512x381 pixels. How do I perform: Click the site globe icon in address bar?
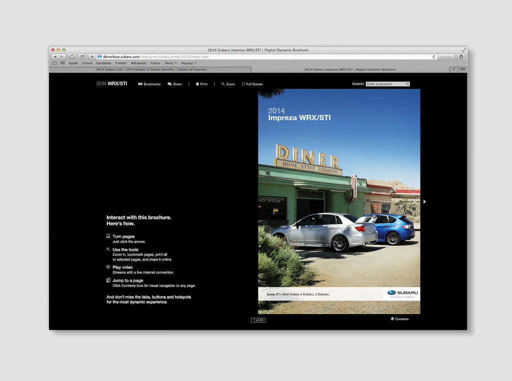99,57
